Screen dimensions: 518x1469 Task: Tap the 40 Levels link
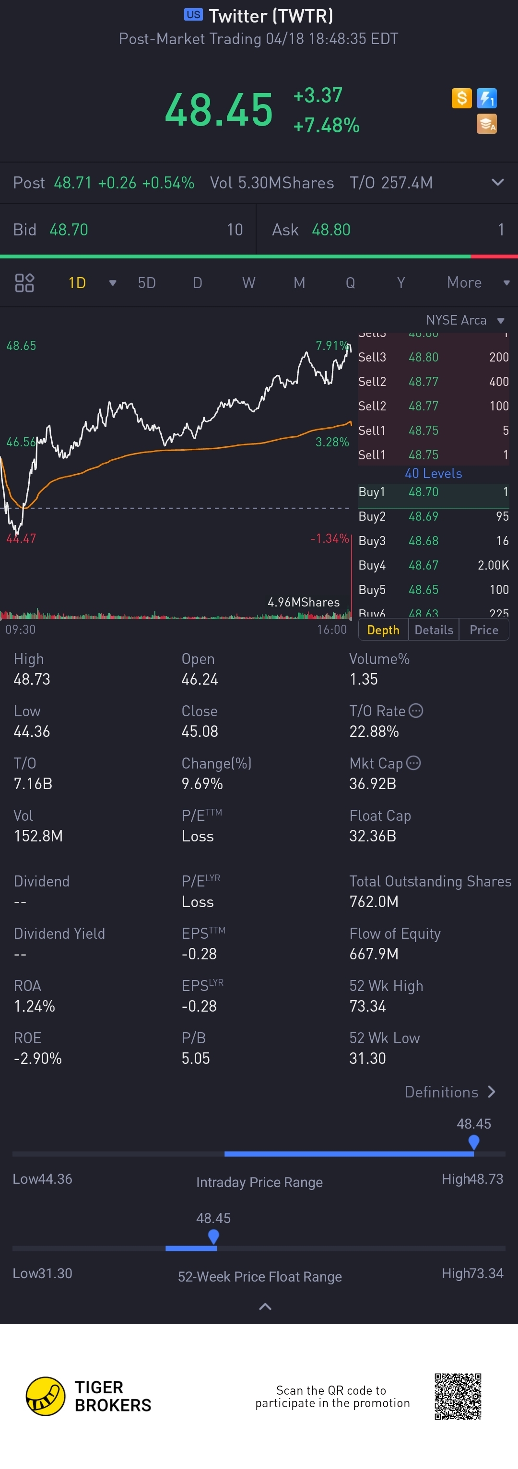[433, 473]
